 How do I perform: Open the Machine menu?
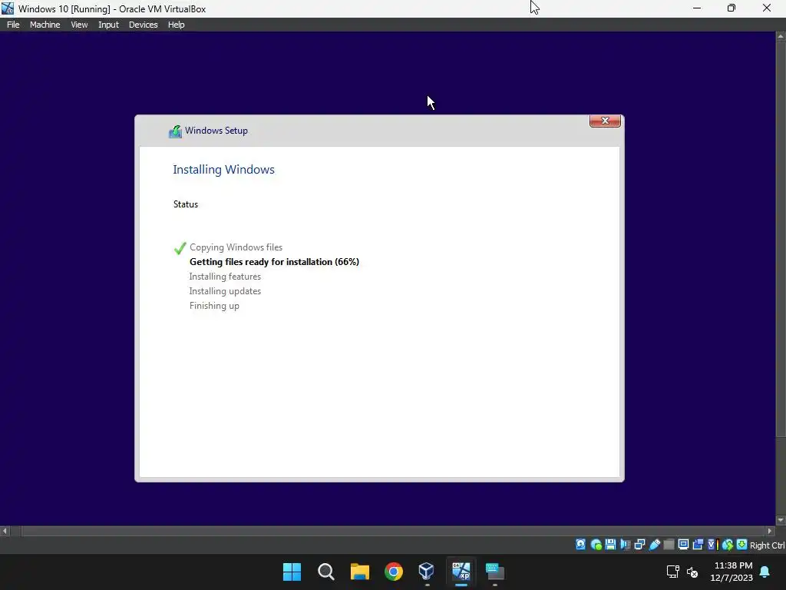pyautogui.click(x=45, y=25)
